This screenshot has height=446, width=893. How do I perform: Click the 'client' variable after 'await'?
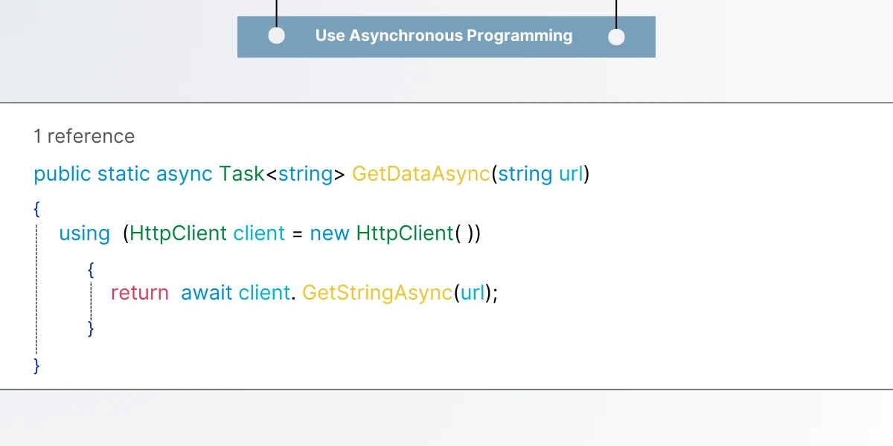tap(264, 293)
